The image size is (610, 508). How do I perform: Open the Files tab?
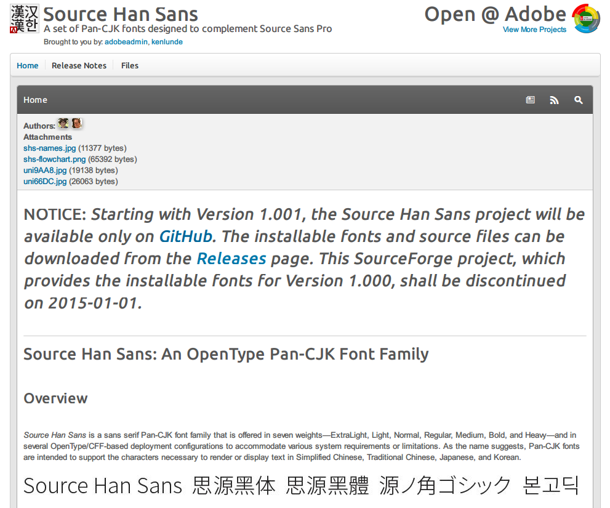coord(129,65)
